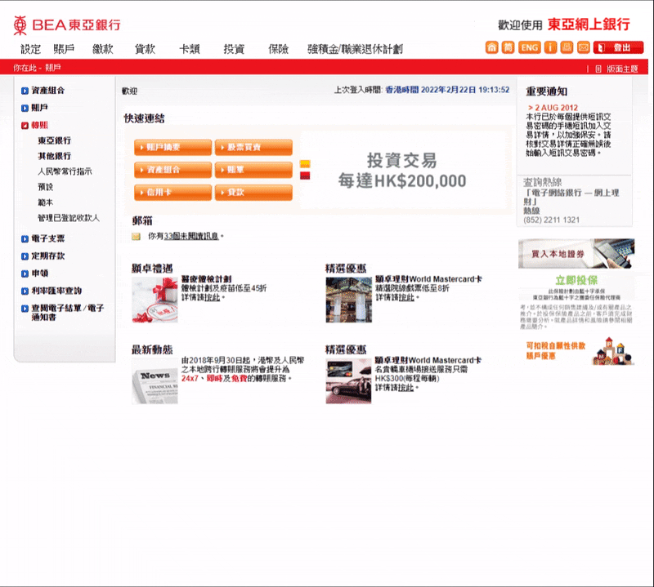Image resolution: width=654 pixels, height=587 pixels.
Task: Click 按此 link for 醫療體檢計劃
Action: 213,297
